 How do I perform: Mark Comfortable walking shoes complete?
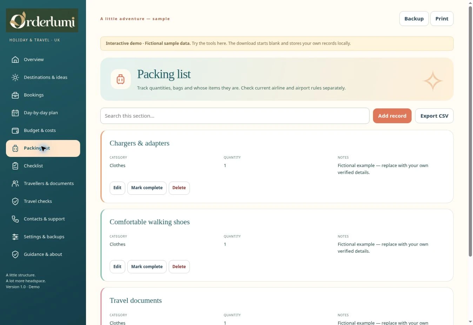[x=147, y=267]
